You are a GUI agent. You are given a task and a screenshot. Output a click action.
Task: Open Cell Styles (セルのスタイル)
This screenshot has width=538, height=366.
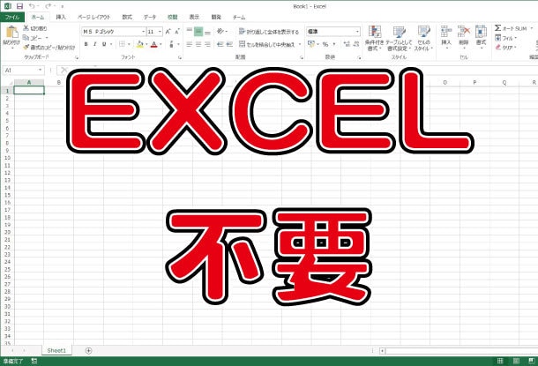[x=423, y=39]
